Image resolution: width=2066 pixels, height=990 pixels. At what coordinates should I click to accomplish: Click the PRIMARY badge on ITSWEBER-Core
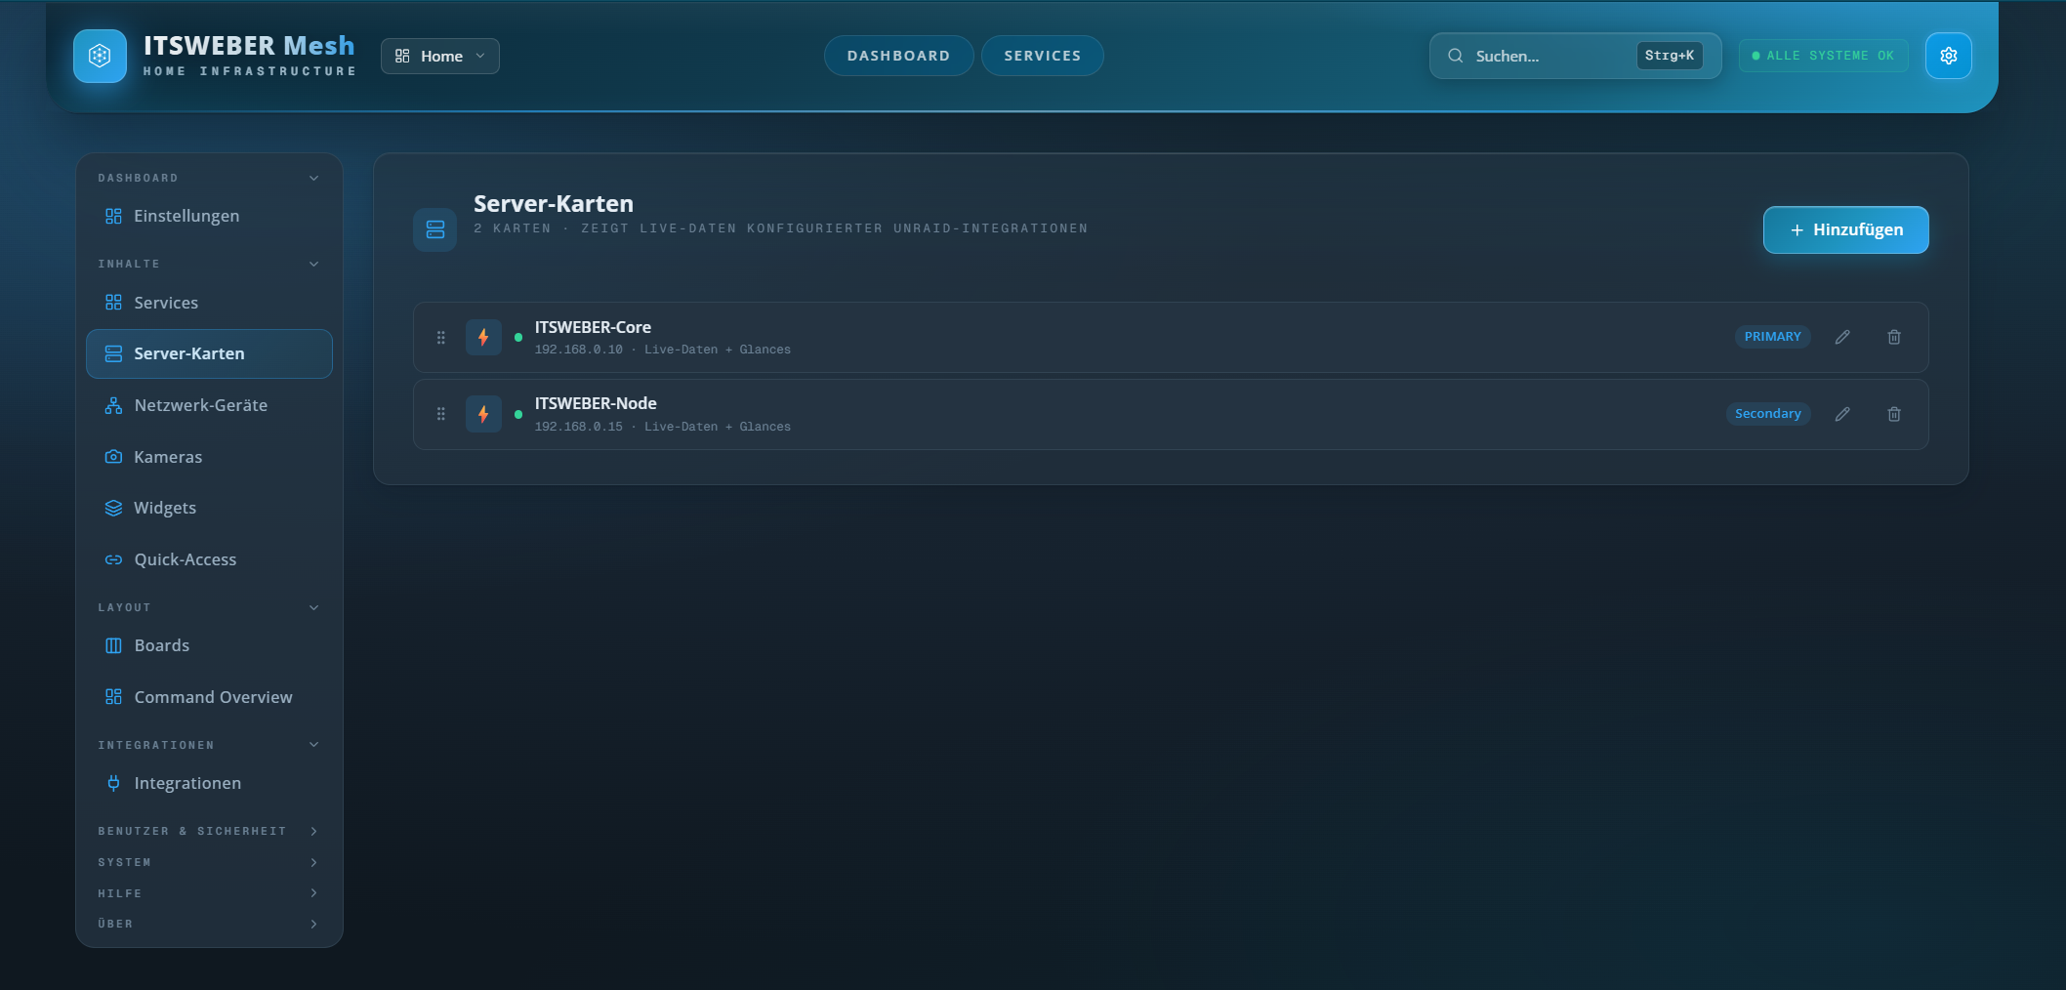(1772, 337)
